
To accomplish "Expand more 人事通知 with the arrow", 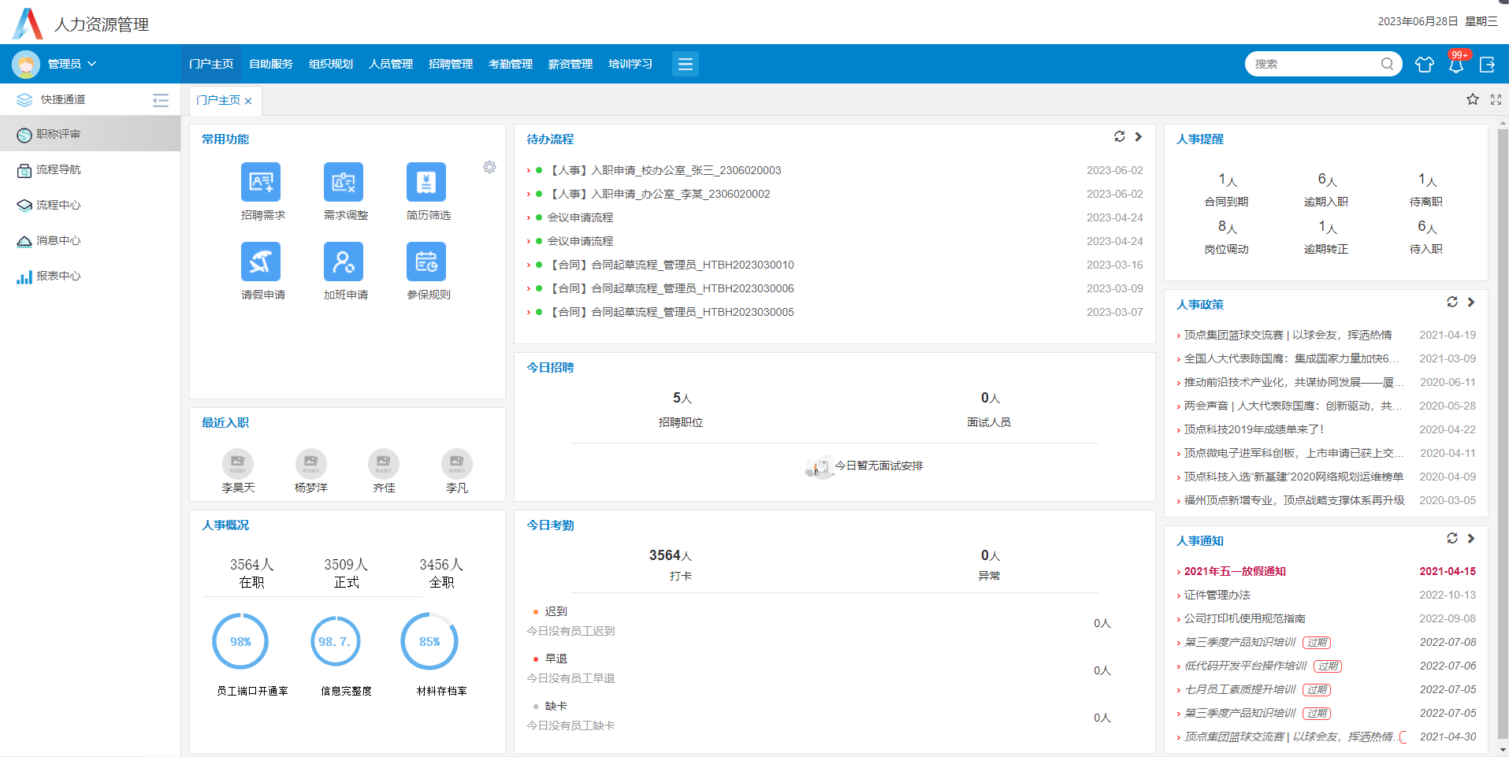I will coord(1471,538).
